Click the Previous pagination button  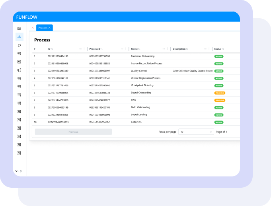pos(73,132)
